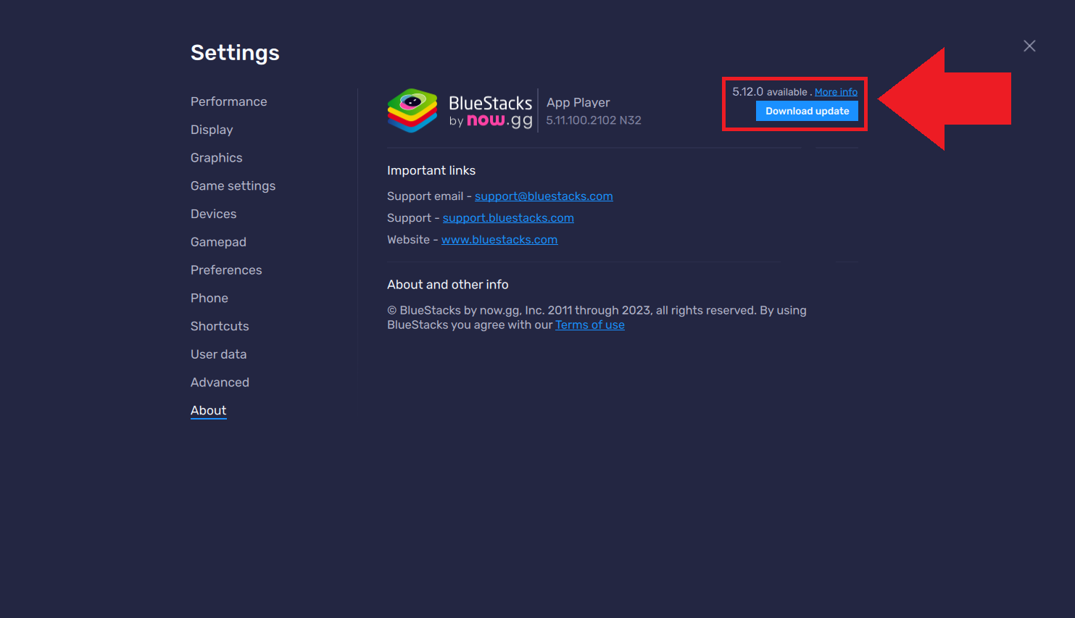This screenshot has height=618, width=1075.
Task: Open the Performance settings tab
Action: (x=228, y=102)
